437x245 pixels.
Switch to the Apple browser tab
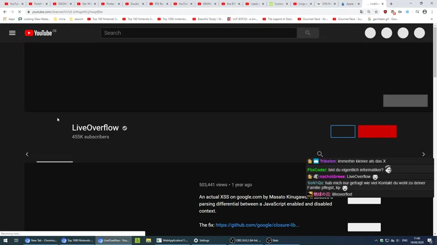tap(351, 4)
